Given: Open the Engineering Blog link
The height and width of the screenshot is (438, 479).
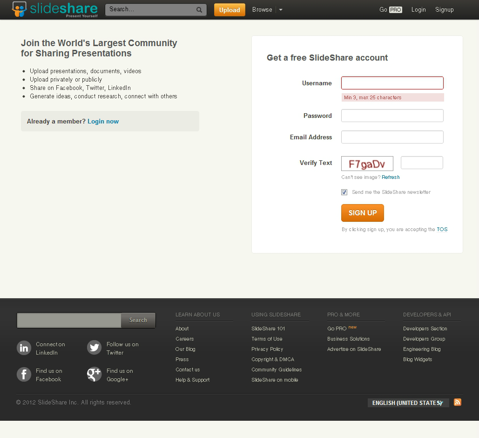Looking at the screenshot, I should pyautogui.click(x=422, y=349).
